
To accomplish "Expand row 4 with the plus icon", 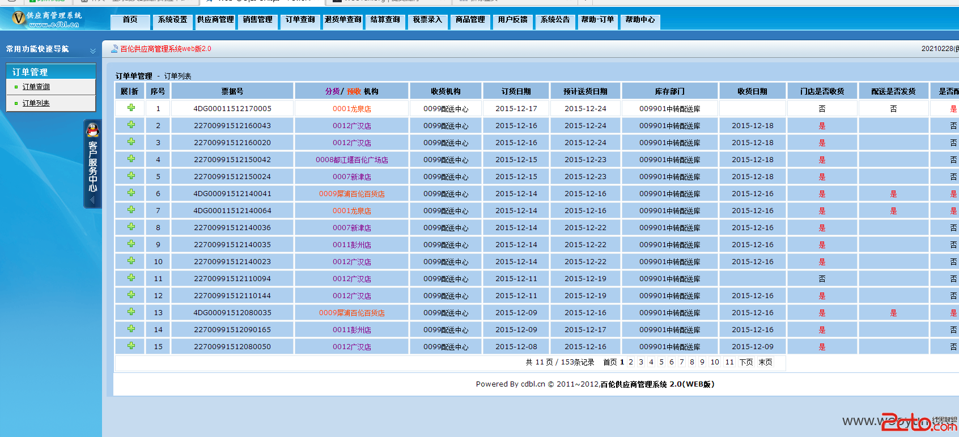I will tap(131, 159).
